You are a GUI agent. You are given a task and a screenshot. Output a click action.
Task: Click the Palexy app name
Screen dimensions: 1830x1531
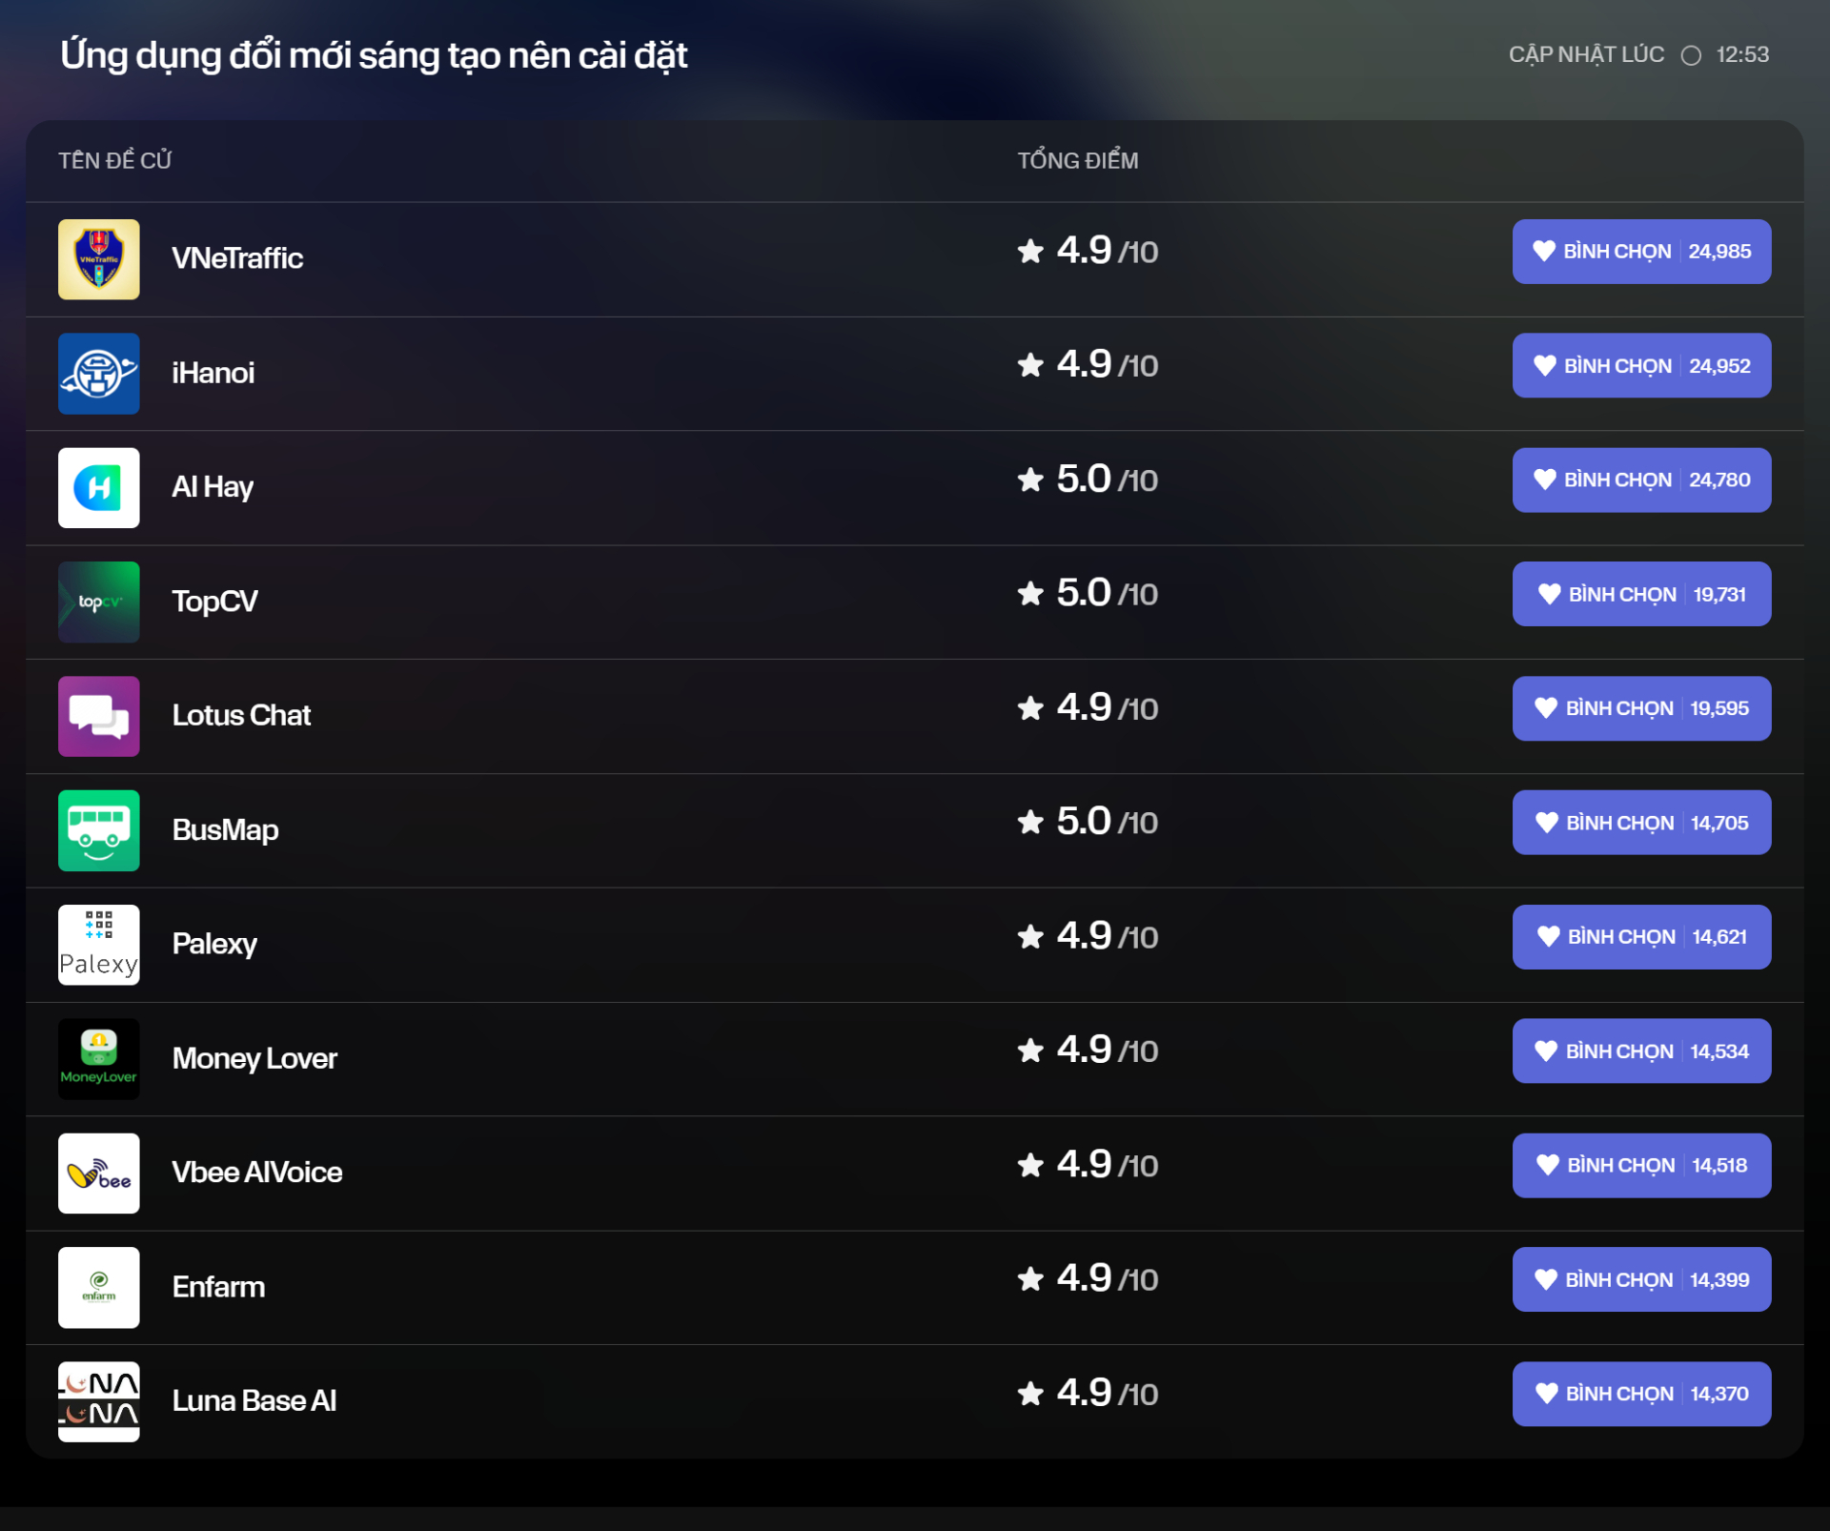pos(214,945)
